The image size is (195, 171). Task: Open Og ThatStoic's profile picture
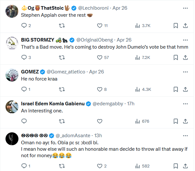coord(12,11)
